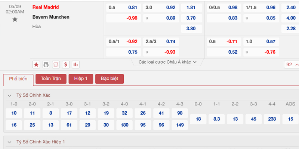Select the Hiệp 1 tab

81,79
